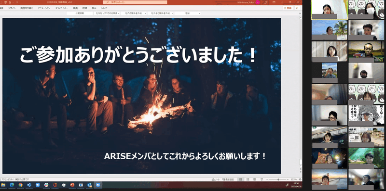386x191 pixels.
Task: Fit slide to current window icon
Action: click(x=300, y=179)
